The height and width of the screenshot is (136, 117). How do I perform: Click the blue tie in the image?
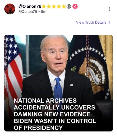click(x=58, y=90)
